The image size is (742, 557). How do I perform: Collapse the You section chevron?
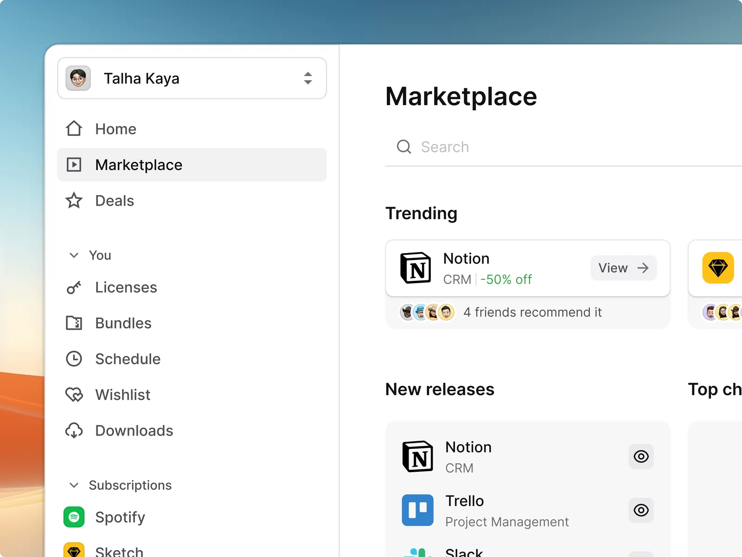click(74, 255)
